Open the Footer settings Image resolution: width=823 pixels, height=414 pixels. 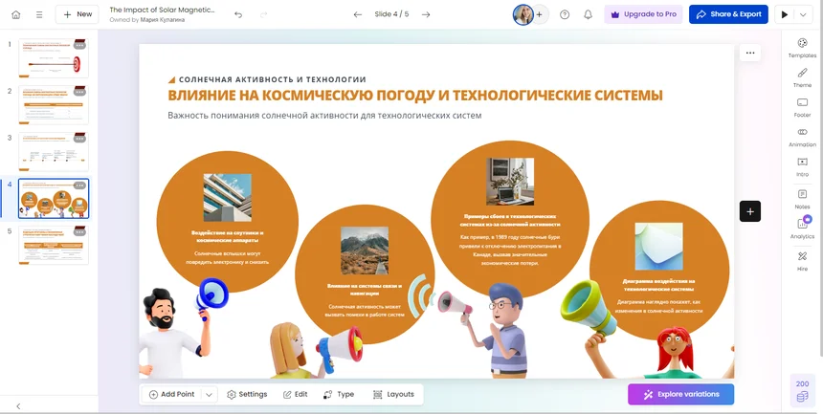[x=802, y=108]
